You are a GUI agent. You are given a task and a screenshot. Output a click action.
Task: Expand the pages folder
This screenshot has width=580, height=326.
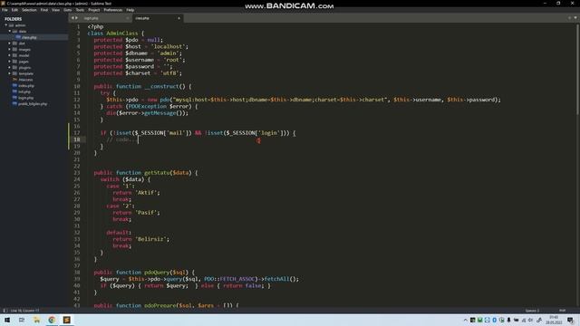coord(10,62)
